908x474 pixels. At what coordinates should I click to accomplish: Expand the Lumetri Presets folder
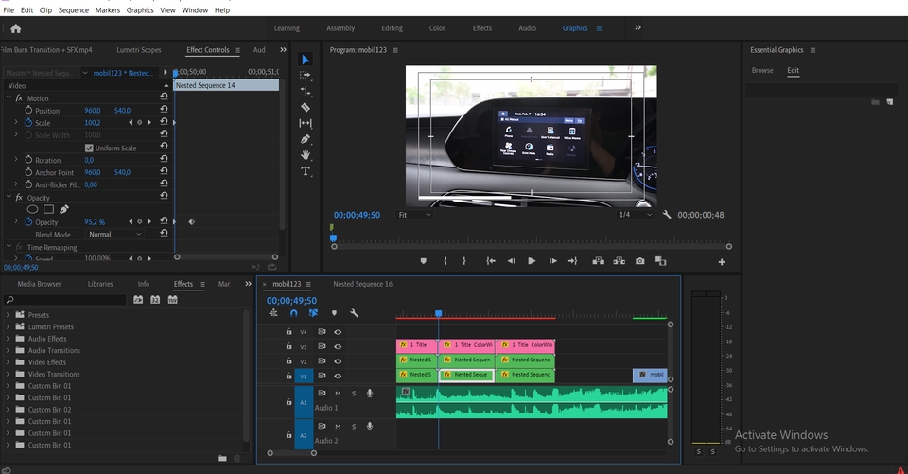[x=9, y=326]
